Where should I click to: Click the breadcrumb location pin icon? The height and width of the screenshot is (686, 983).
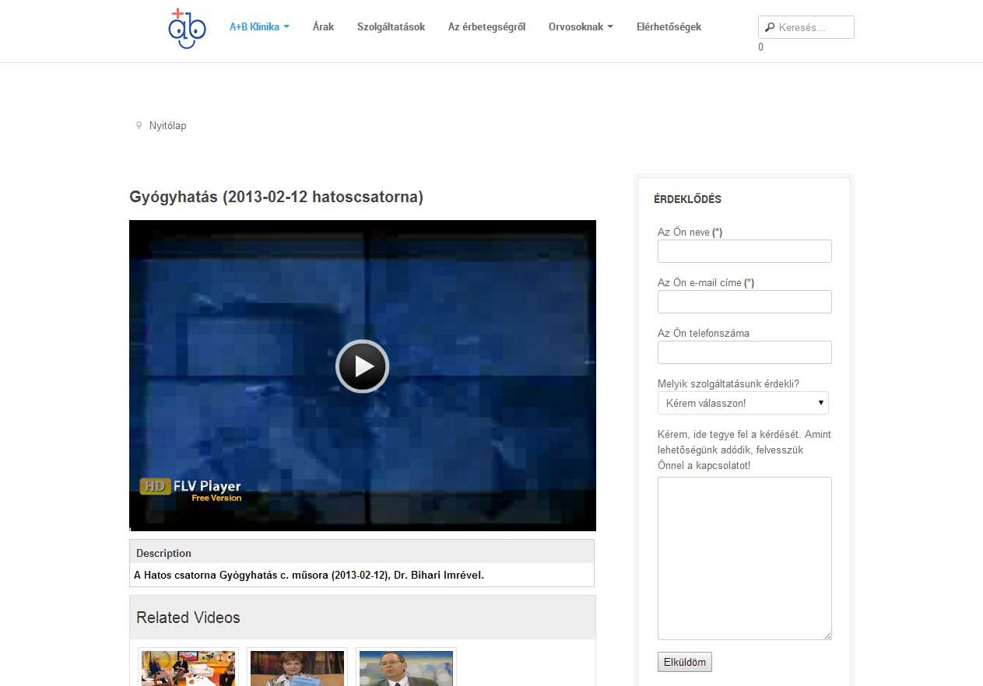tap(139, 125)
